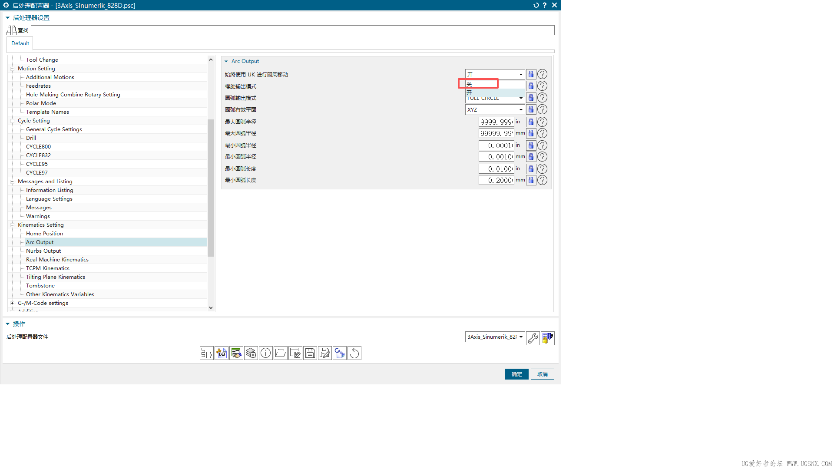
Task: Open the 3Axis_Sinumerik file dropdown
Action: coord(495,337)
